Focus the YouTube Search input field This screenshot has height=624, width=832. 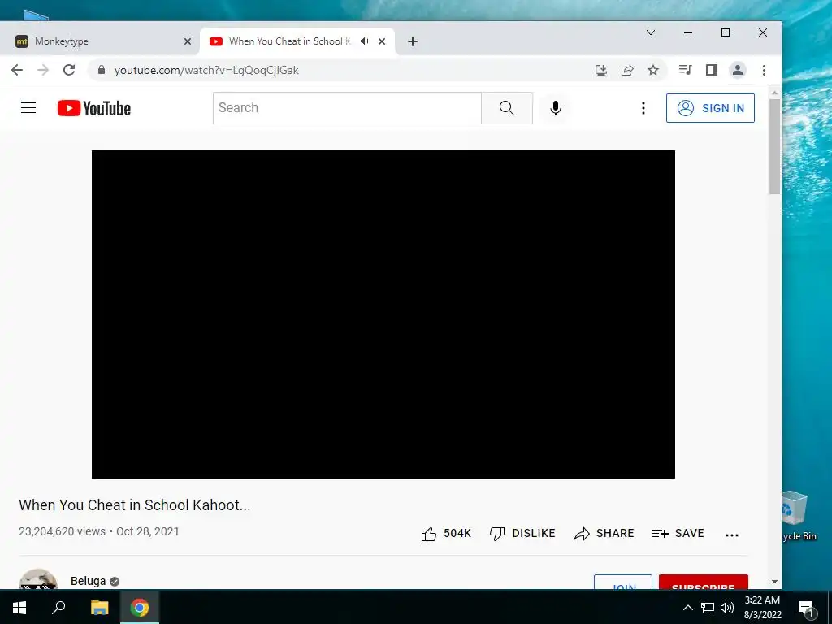tap(347, 108)
